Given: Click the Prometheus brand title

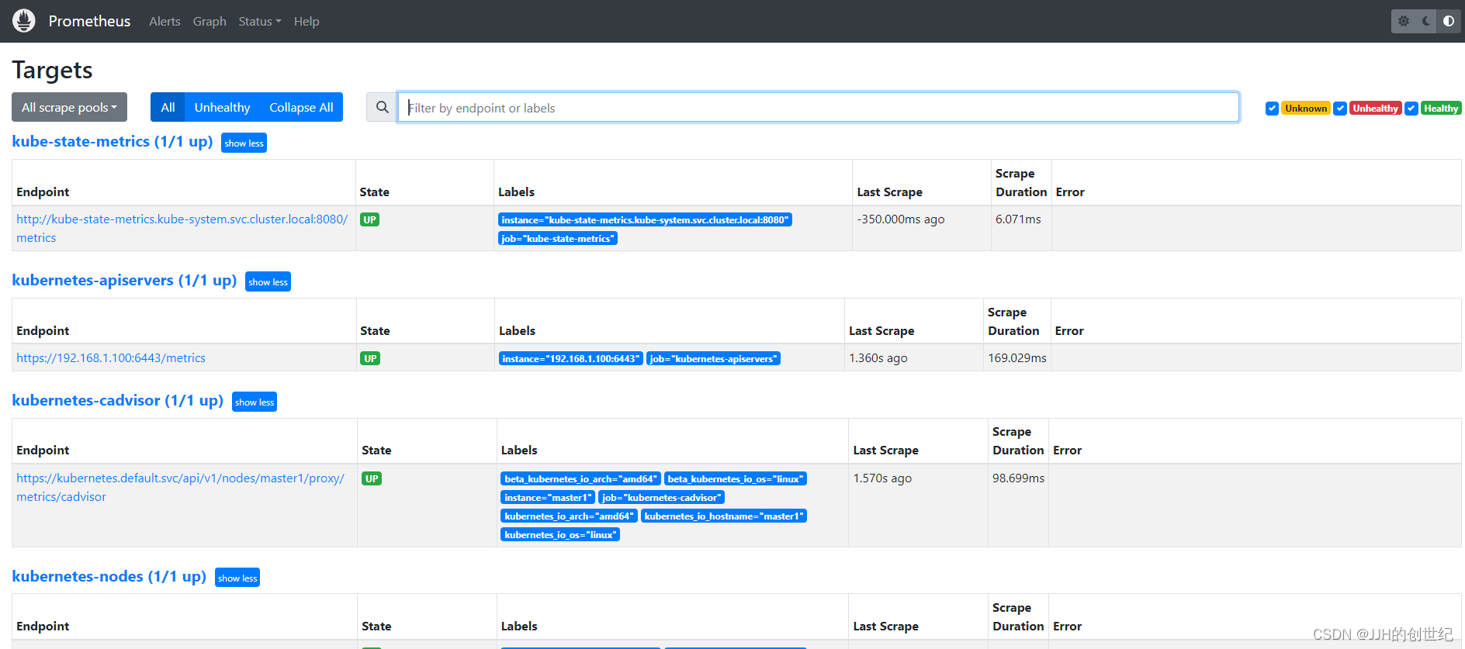Looking at the screenshot, I should coord(89,21).
